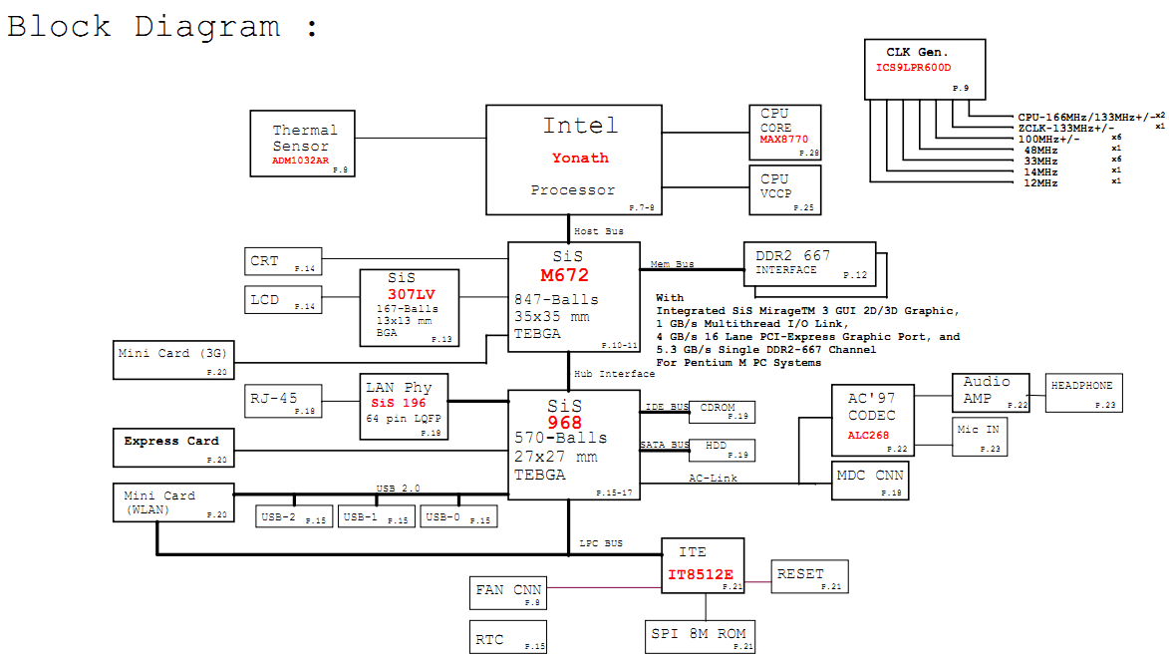Click the DDR2 667 INTERFACE block
Screen dimensions: 1169x659
809,264
